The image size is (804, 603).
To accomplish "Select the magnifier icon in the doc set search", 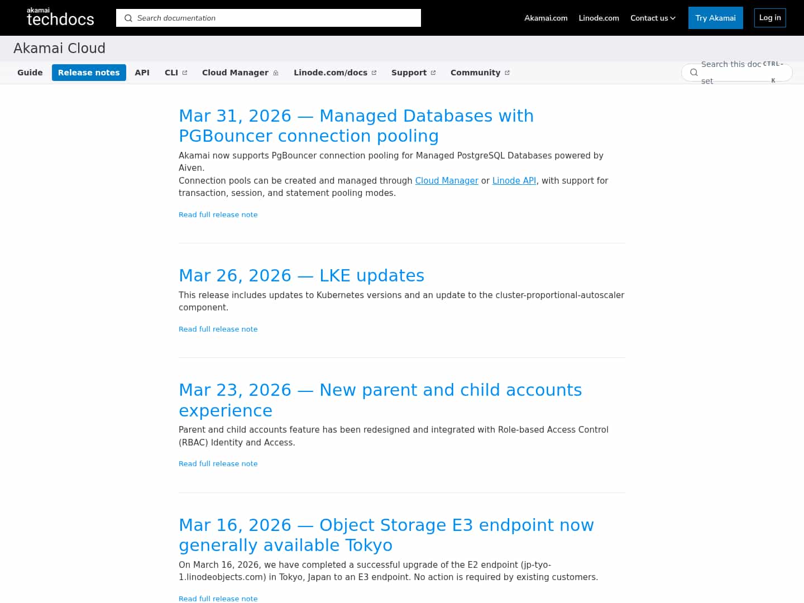I will click(693, 72).
